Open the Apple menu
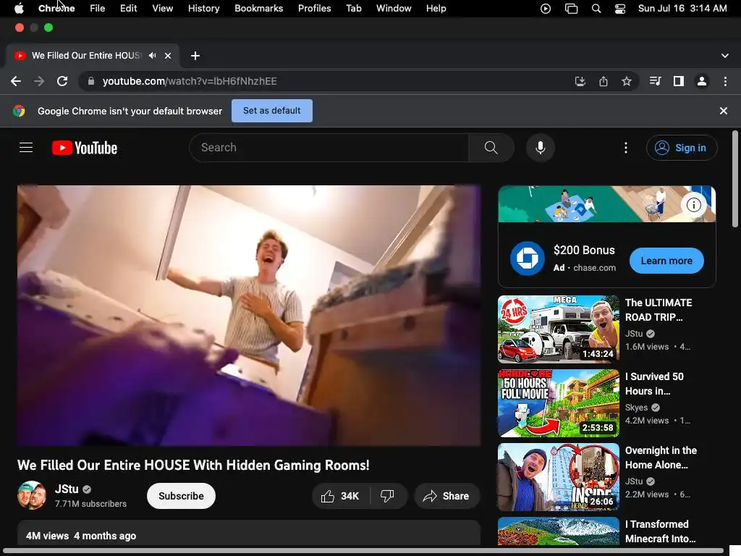Viewport: 741px width, 556px height. [19, 9]
